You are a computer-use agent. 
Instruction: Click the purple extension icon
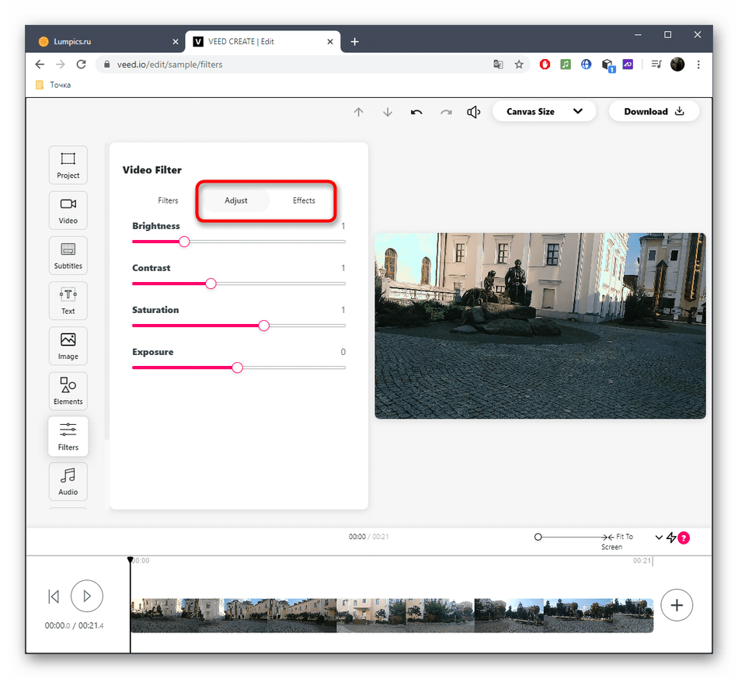(x=628, y=64)
